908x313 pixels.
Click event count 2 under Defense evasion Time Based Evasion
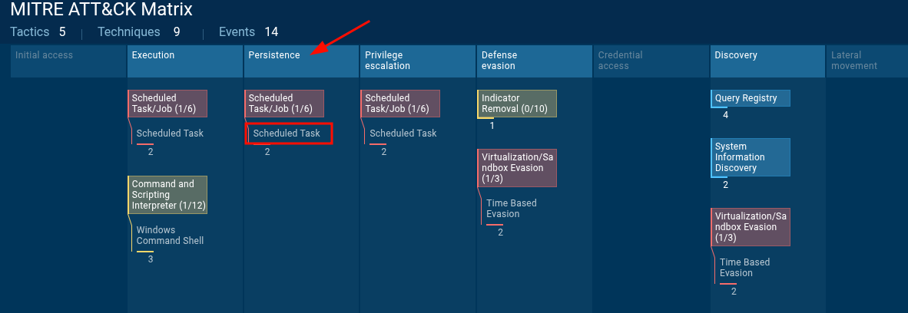500,232
